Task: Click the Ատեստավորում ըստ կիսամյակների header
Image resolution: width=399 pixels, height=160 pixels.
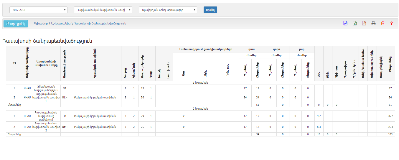Action: tap(206, 49)
